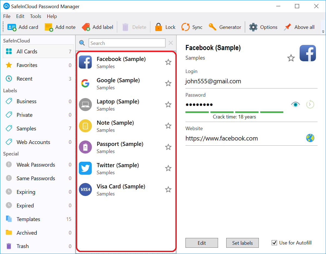Viewport: 326px width, 254px height.
Task: Toggle Use for Autofill checkbox
Action: tap(274, 243)
